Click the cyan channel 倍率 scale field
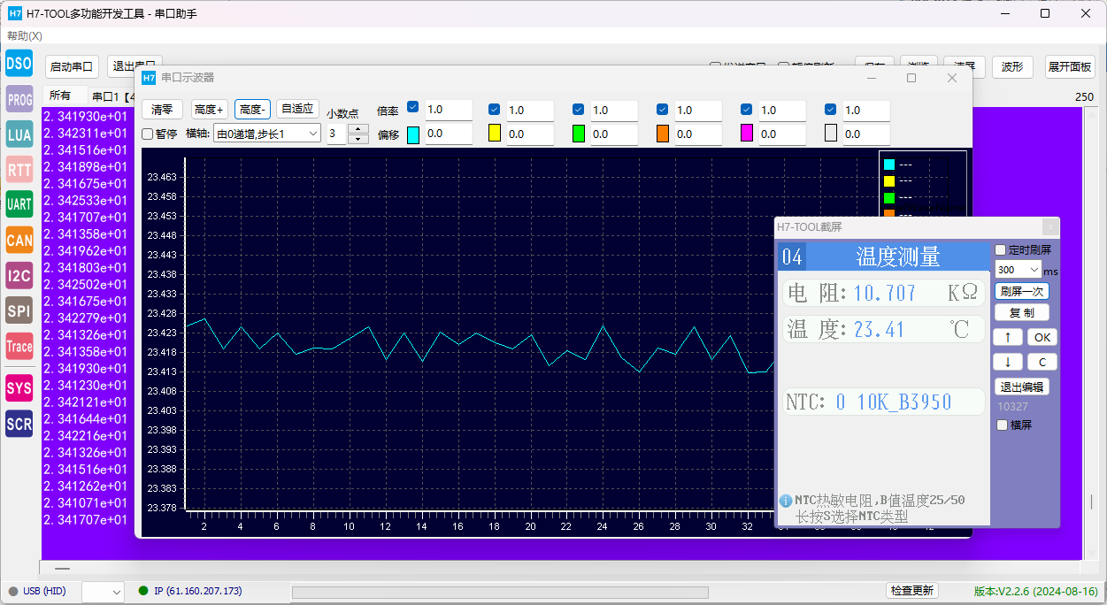Image resolution: width=1107 pixels, height=605 pixels. click(x=448, y=110)
